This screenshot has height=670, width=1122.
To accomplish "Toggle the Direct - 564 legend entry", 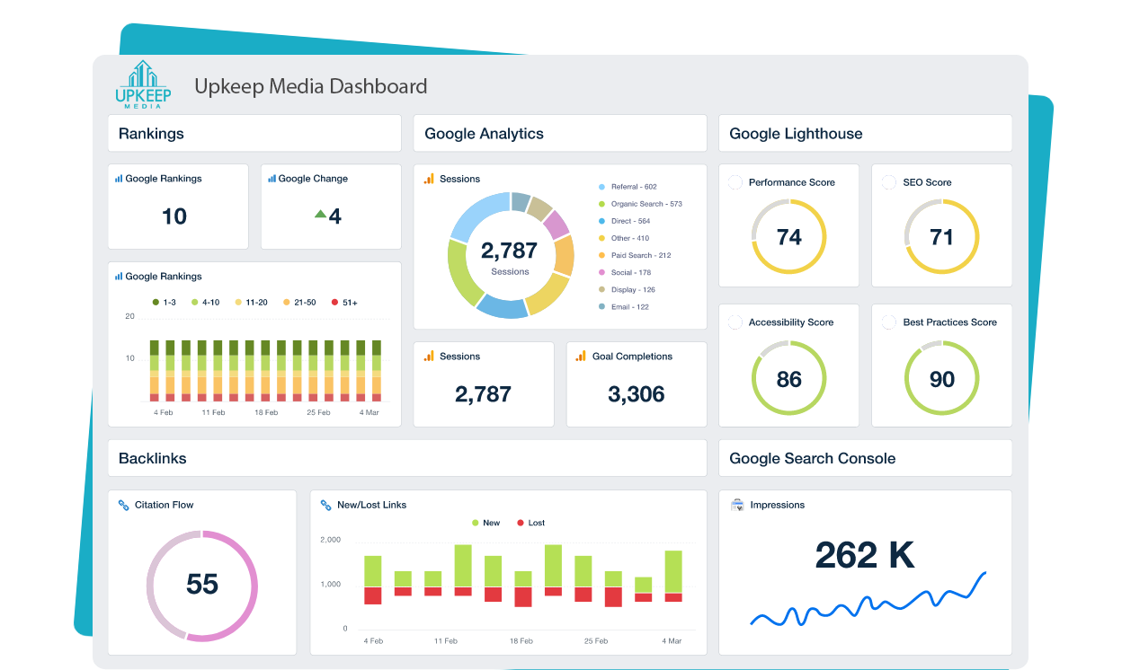I will tap(624, 221).
